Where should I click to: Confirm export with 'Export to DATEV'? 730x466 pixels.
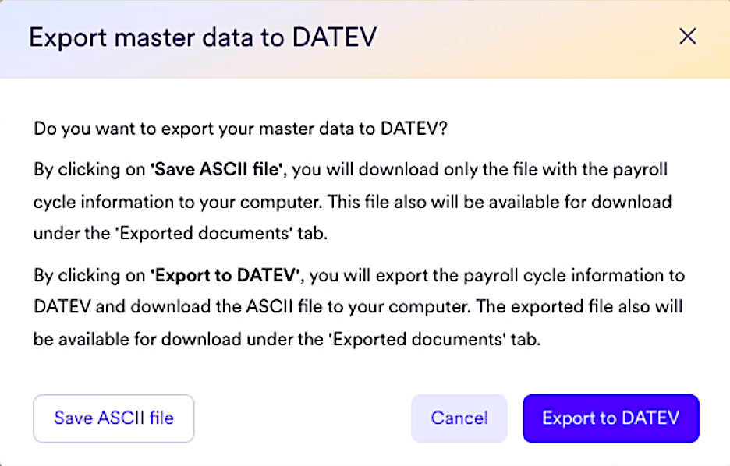pyautogui.click(x=611, y=418)
